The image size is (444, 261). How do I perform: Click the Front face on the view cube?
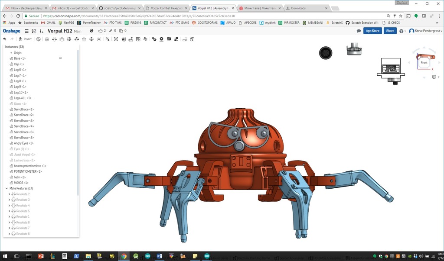pos(424,62)
